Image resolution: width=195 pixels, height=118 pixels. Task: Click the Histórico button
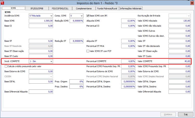[x=168, y=114]
